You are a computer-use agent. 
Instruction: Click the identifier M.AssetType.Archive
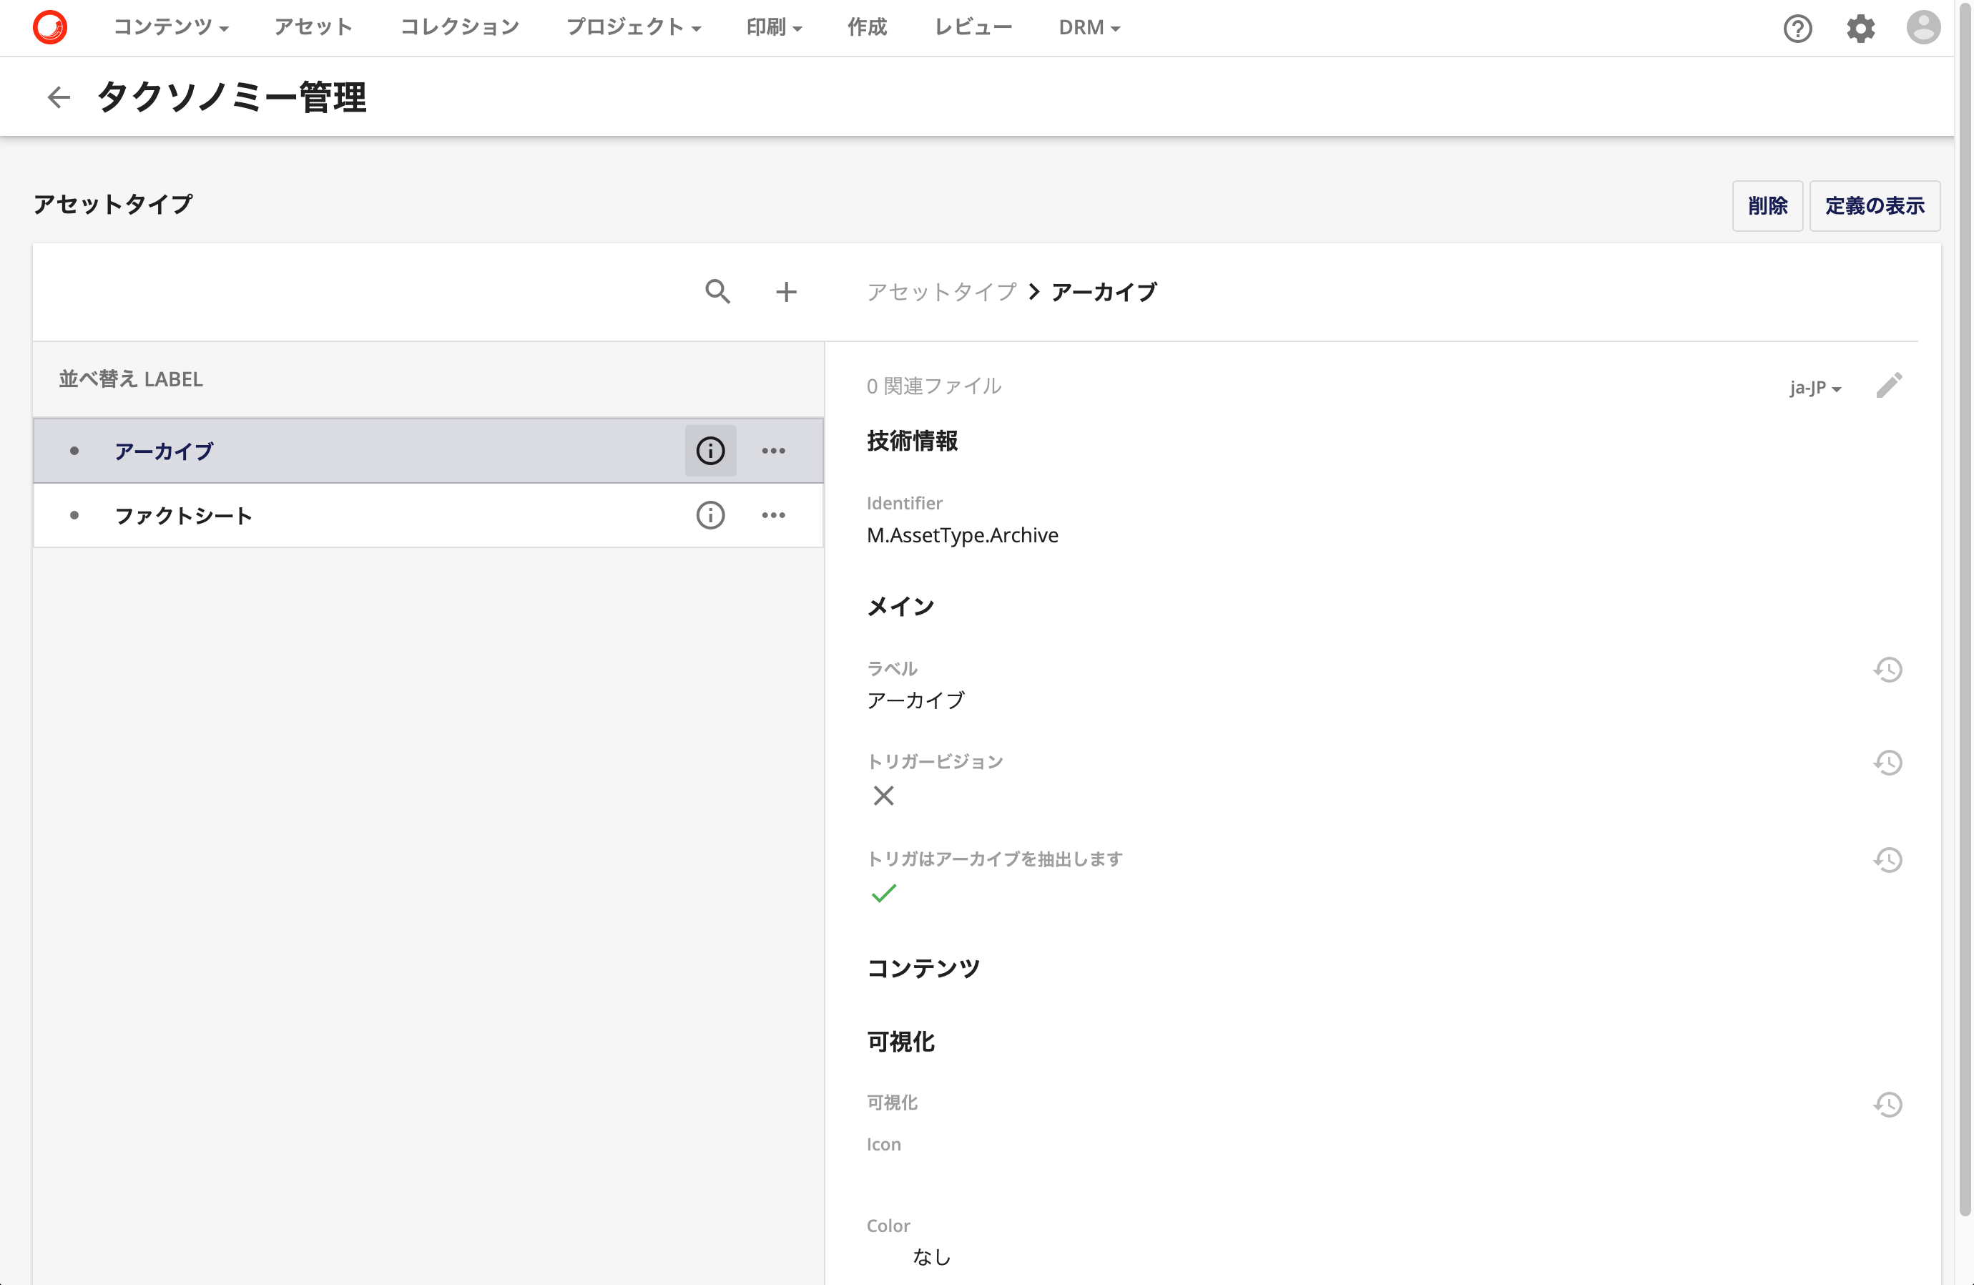click(962, 535)
